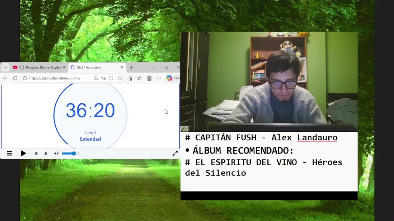Skip to previous session

point(36,153)
